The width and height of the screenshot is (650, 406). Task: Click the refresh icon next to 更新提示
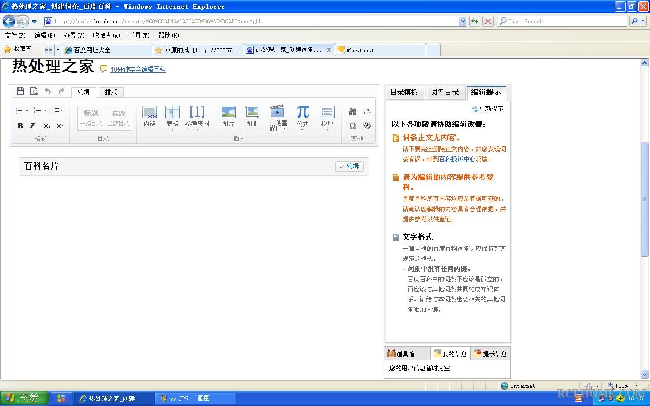[475, 109]
